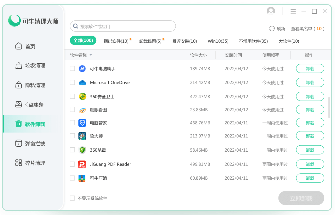335x215 pixels.
Task: Sort by 安装时间 column header
Action: click(233, 55)
